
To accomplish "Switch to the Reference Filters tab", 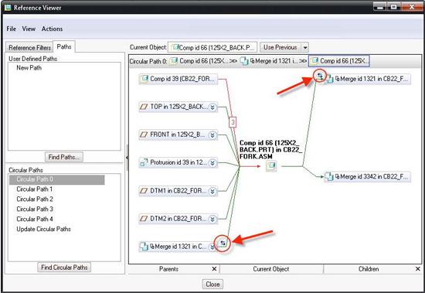I will pos(29,48).
